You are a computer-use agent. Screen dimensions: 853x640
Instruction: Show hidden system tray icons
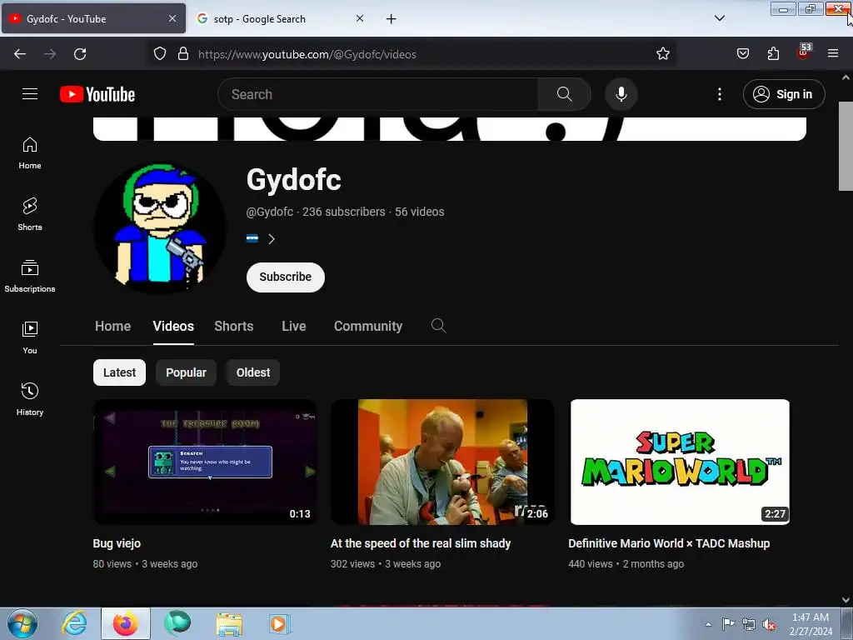708,624
